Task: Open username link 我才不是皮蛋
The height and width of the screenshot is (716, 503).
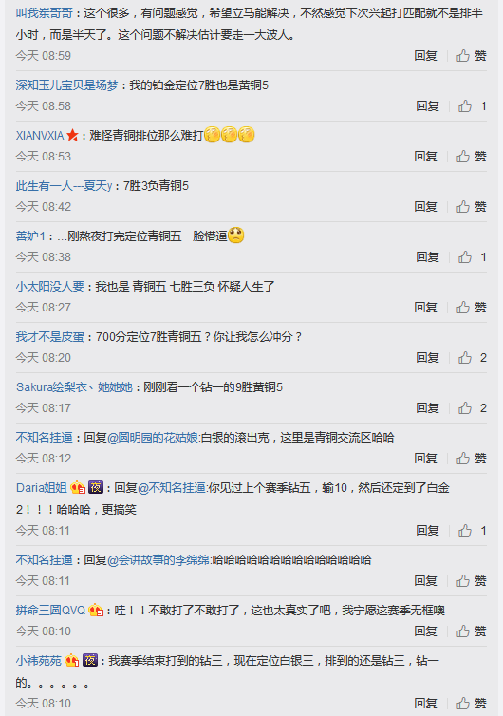Action: pyautogui.click(x=50, y=337)
